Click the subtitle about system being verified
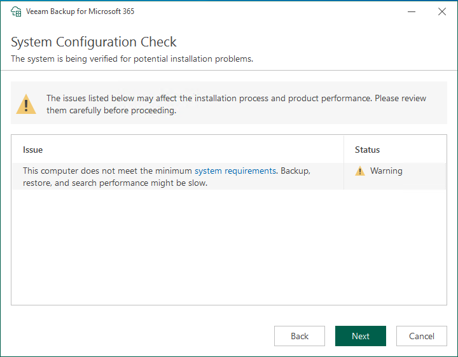The height and width of the screenshot is (357, 458). (x=132, y=59)
